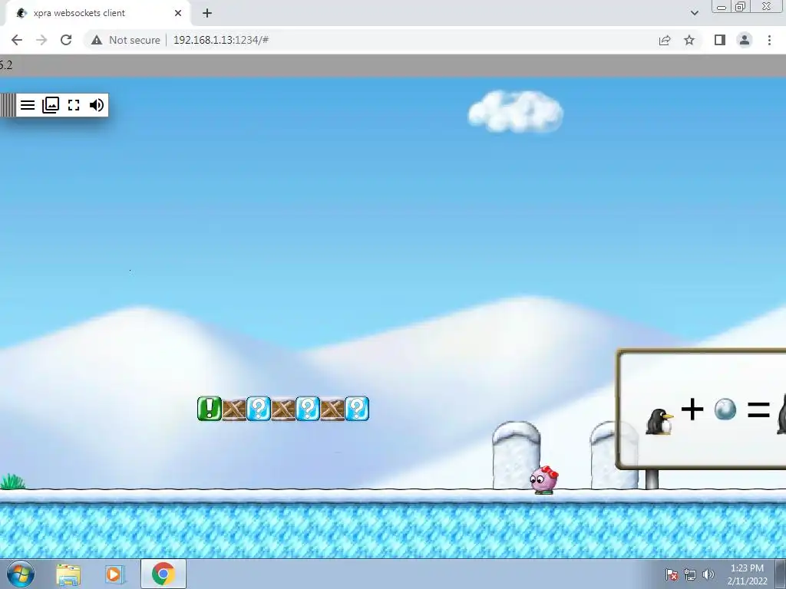Open Chrome three-dot menu
This screenshot has width=786, height=589.
click(x=769, y=40)
